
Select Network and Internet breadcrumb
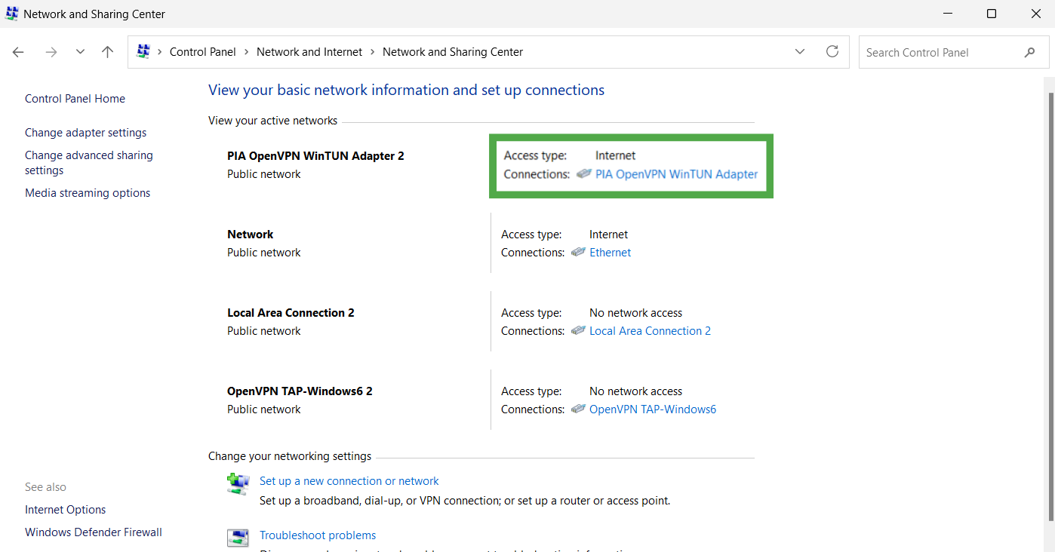tap(309, 52)
